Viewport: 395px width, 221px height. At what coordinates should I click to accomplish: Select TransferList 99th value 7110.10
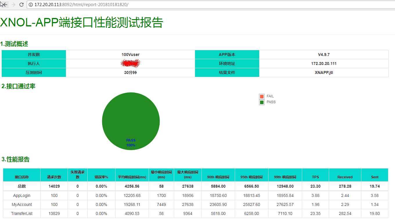click(285, 213)
